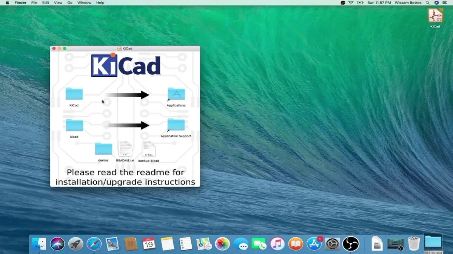Open Messages speech bubble in Dock

click(240, 244)
